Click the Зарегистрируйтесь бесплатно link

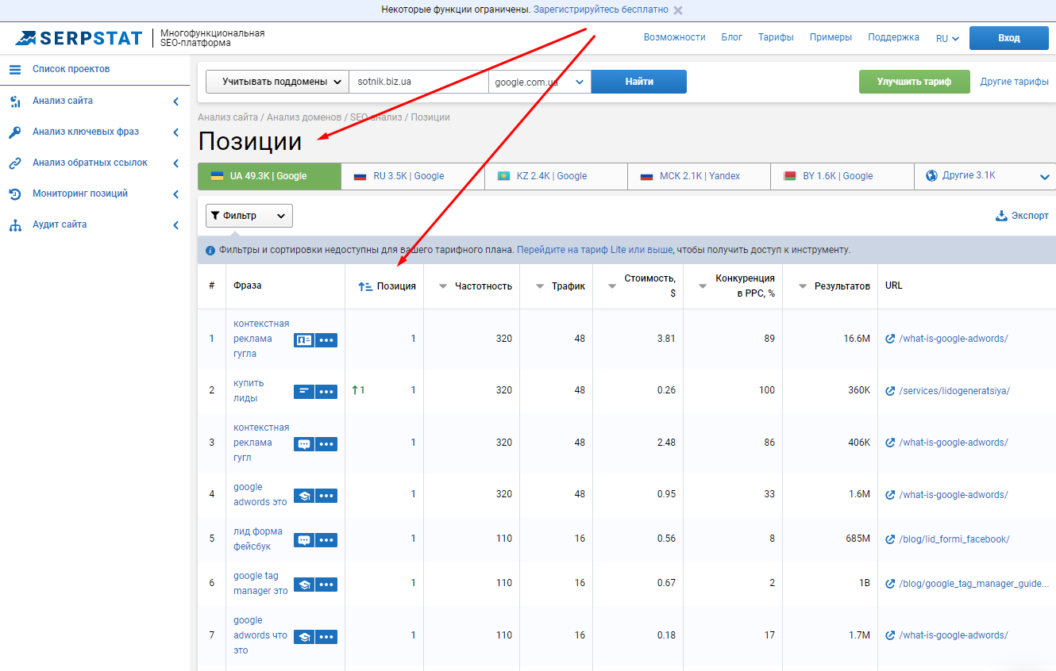pos(601,10)
